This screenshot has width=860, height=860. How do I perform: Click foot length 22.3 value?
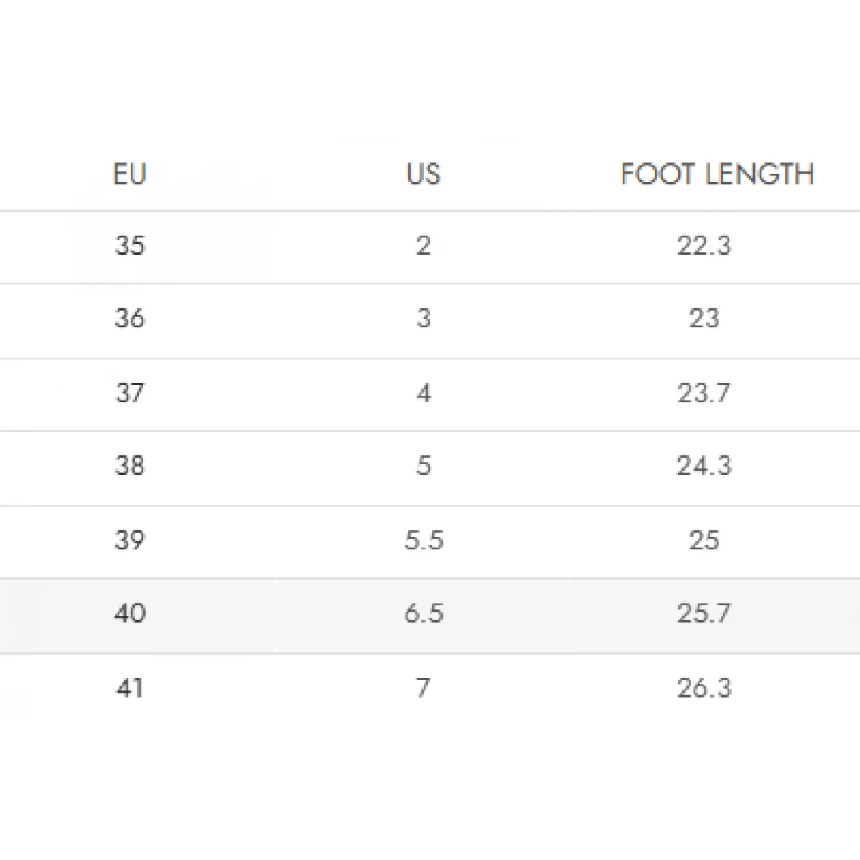[704, 246]
